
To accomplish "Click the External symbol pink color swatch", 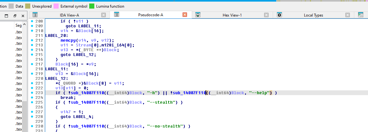I will 56,6.
